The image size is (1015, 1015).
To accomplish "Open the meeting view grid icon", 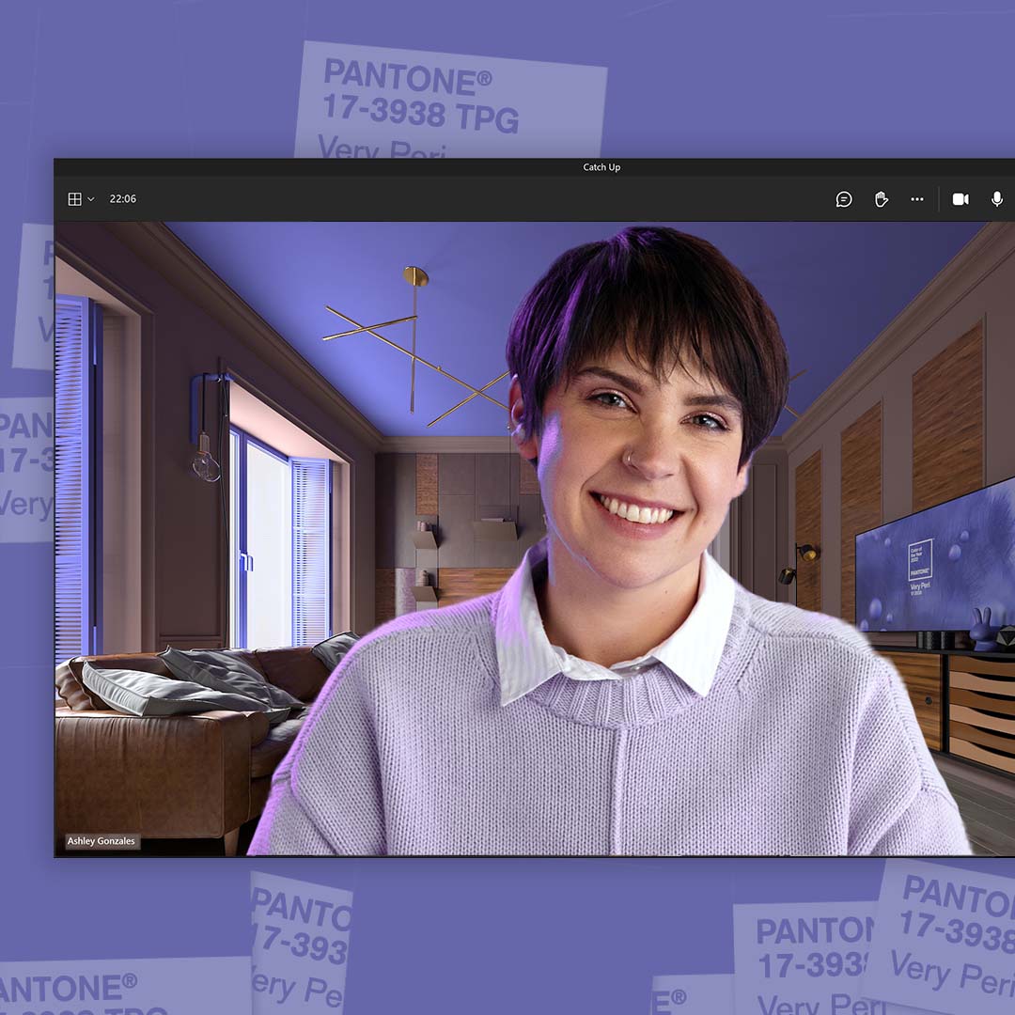I will (x=74, y=198).
